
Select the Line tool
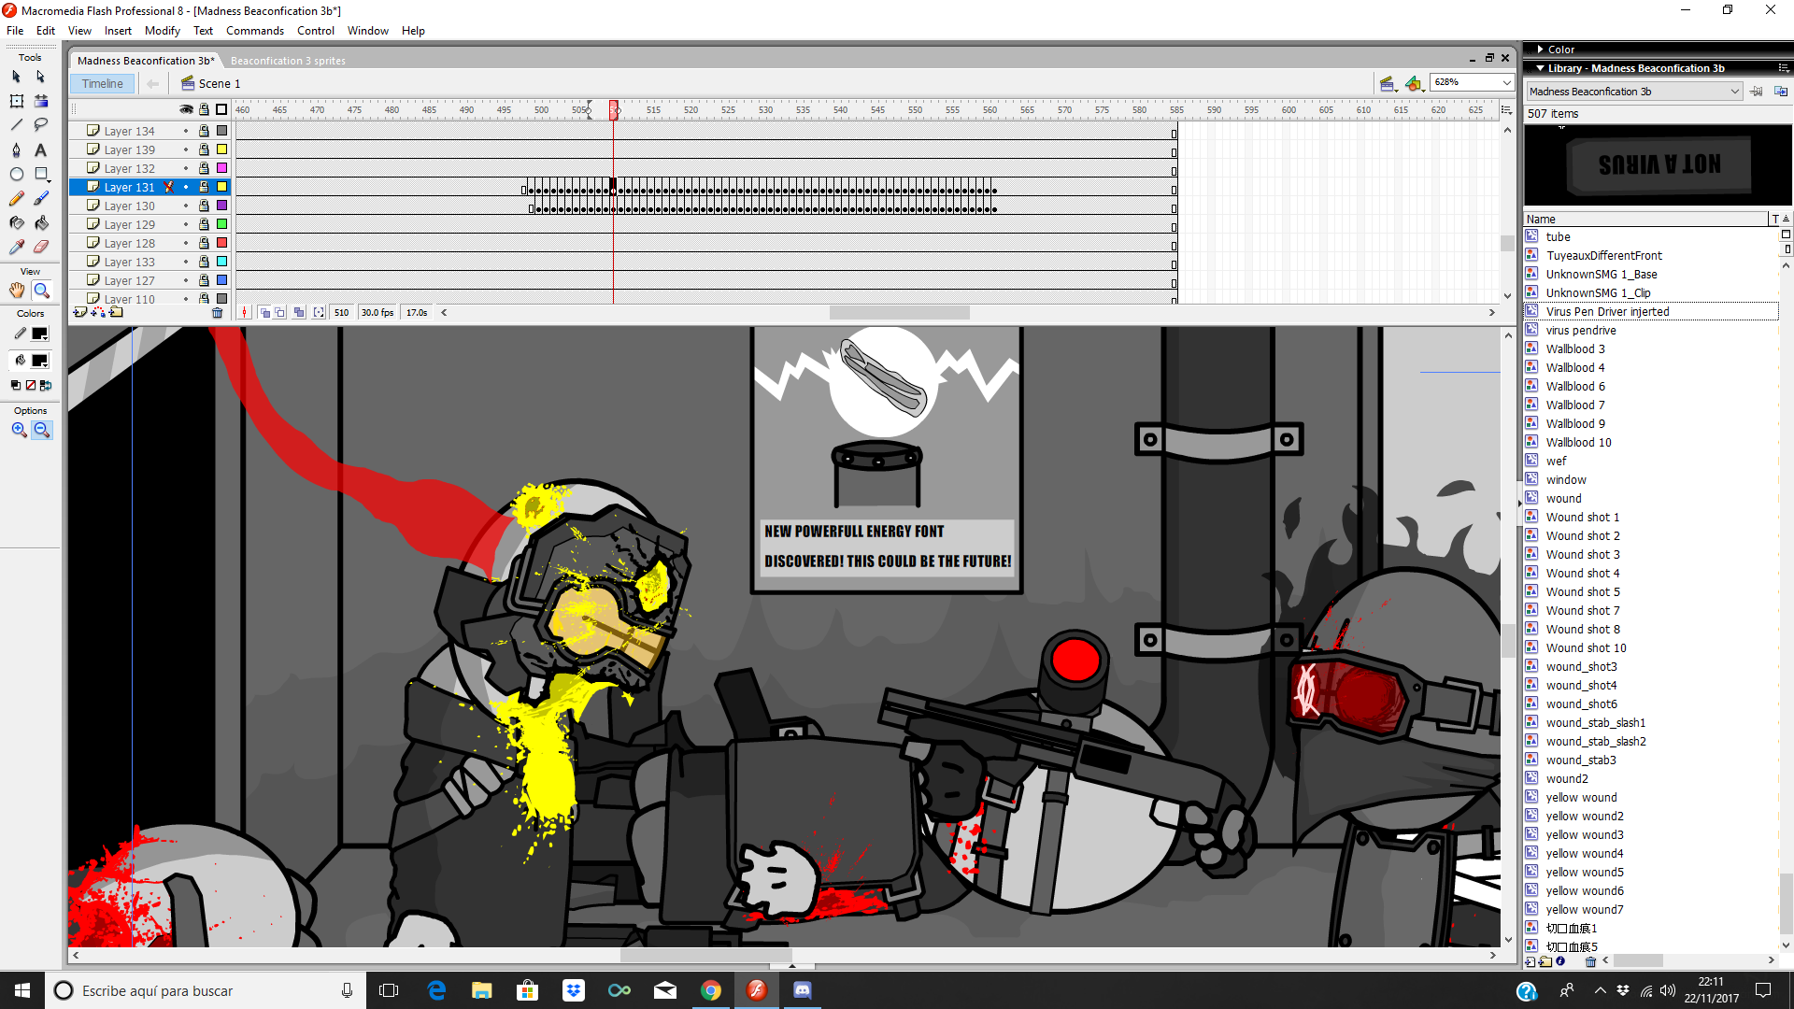(16, 125)
